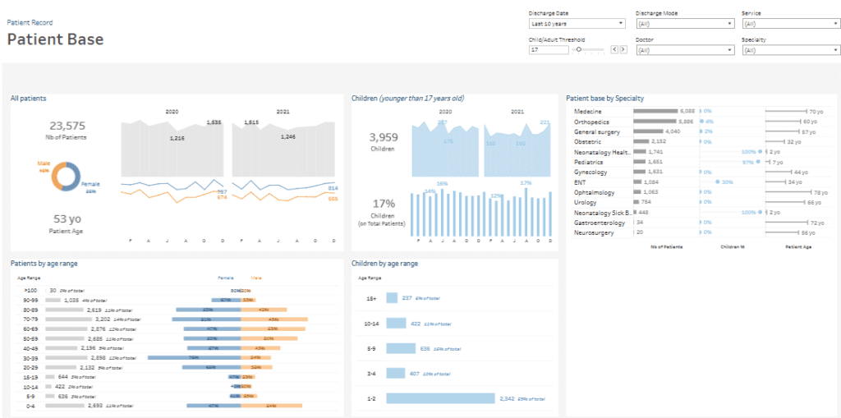Select ENT specialty label
Image resolution: width=841 pixels, height=418 pixels.
[579, 182]
